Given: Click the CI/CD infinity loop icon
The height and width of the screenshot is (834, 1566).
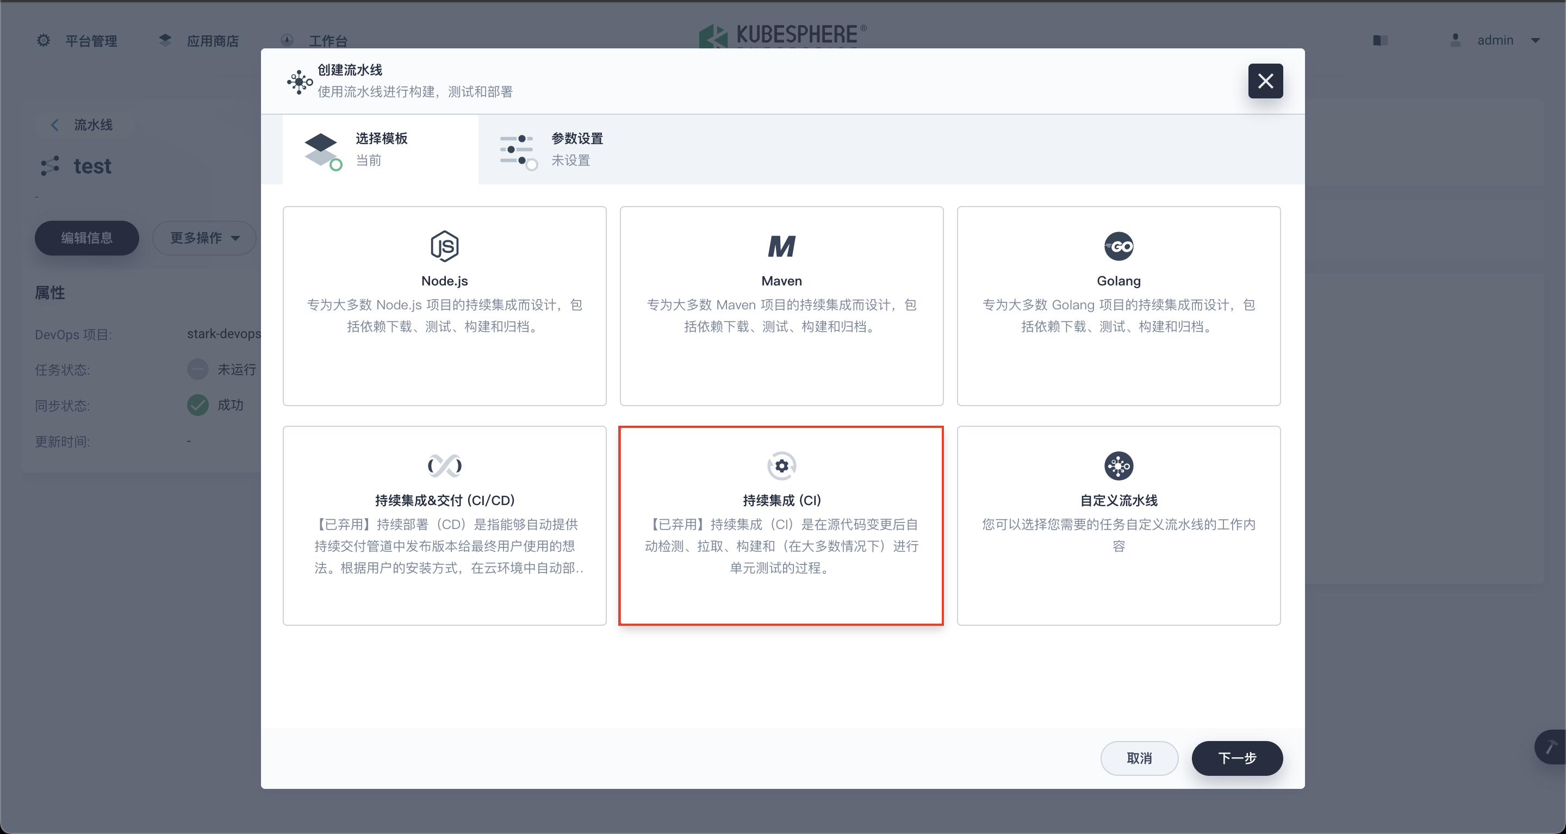Looking at the screenshot, I should [x=444, y=465].
